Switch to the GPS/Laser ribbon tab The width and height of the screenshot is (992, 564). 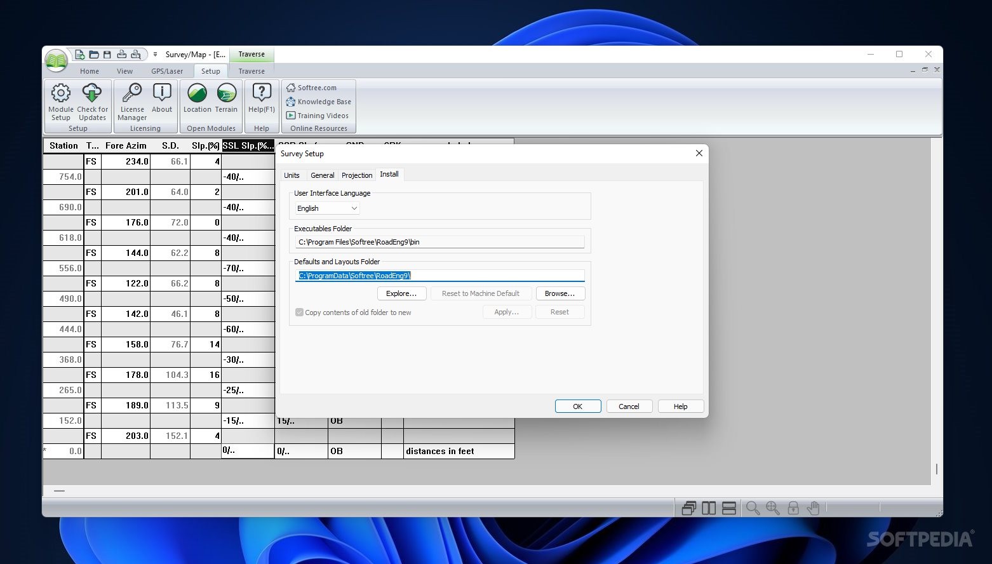pyautogui.click(x=167, y=71)
